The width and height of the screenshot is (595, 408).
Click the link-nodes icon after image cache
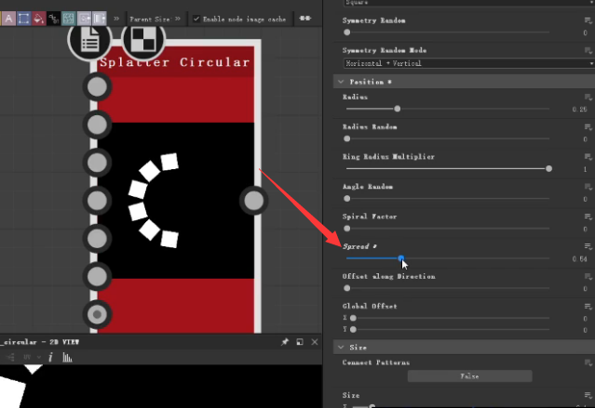(305, 19)
